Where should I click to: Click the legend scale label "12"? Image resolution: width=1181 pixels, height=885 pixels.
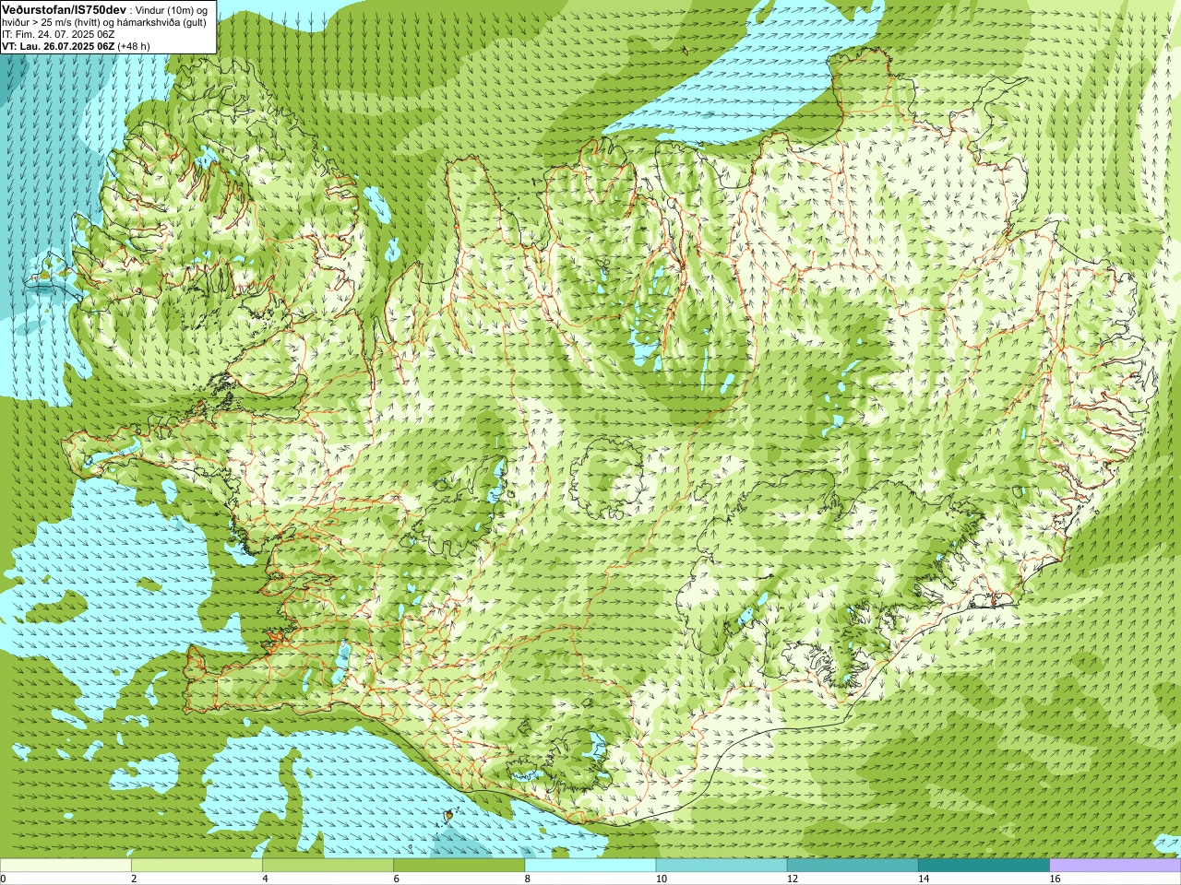pyautogui.click(x=793, y=879)
